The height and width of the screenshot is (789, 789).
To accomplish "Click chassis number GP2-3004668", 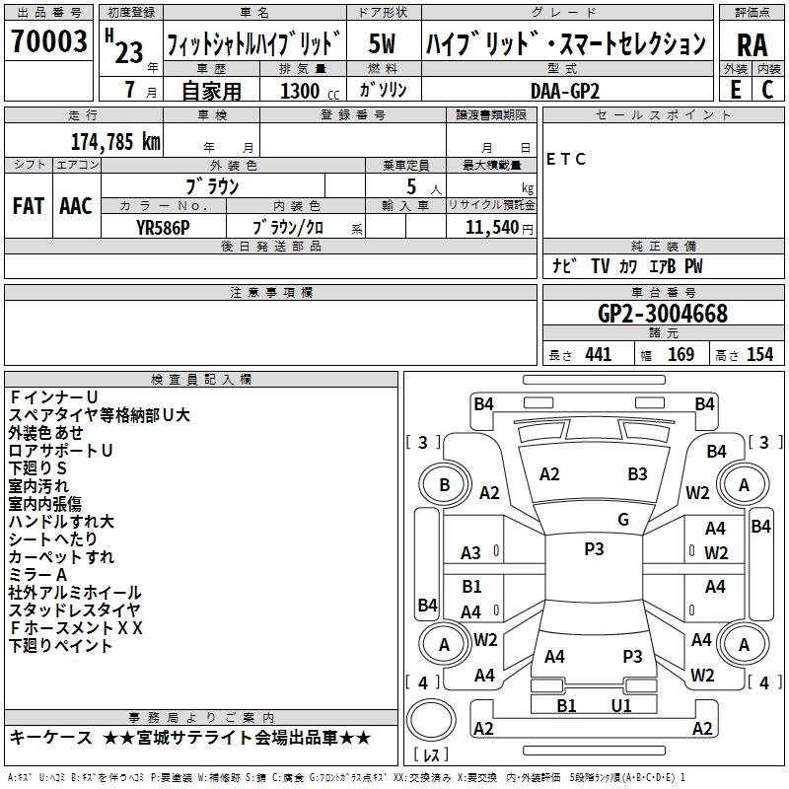I will pyautogui.click(x=663, y=315).
